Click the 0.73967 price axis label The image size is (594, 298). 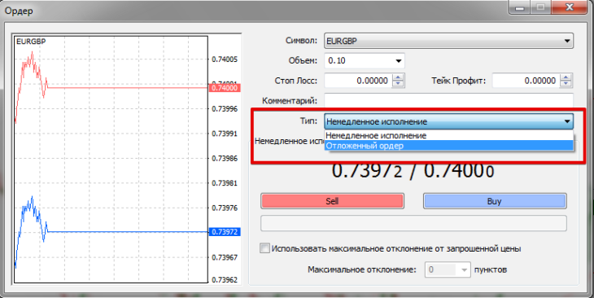tap(225, 257)
